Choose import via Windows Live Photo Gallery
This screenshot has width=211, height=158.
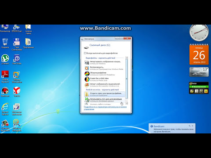(105, 85)
